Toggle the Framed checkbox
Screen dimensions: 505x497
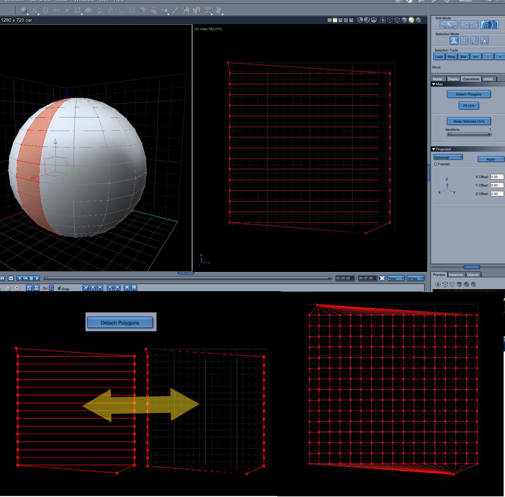click(436, 164)
